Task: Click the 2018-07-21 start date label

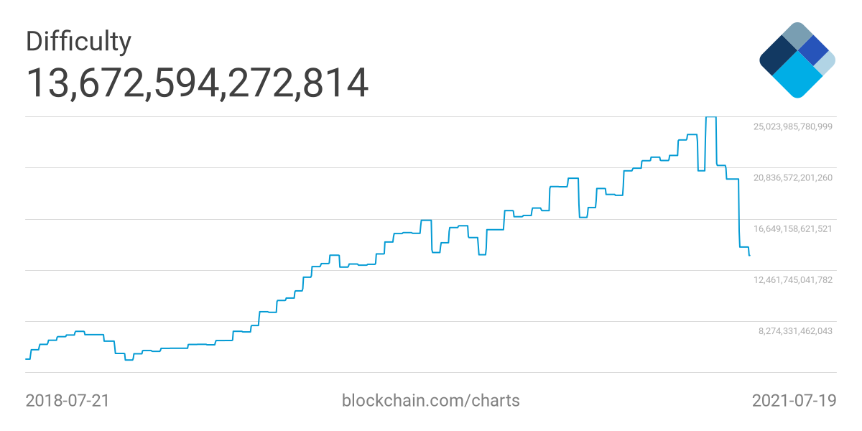Action: [x=68, y=400]
